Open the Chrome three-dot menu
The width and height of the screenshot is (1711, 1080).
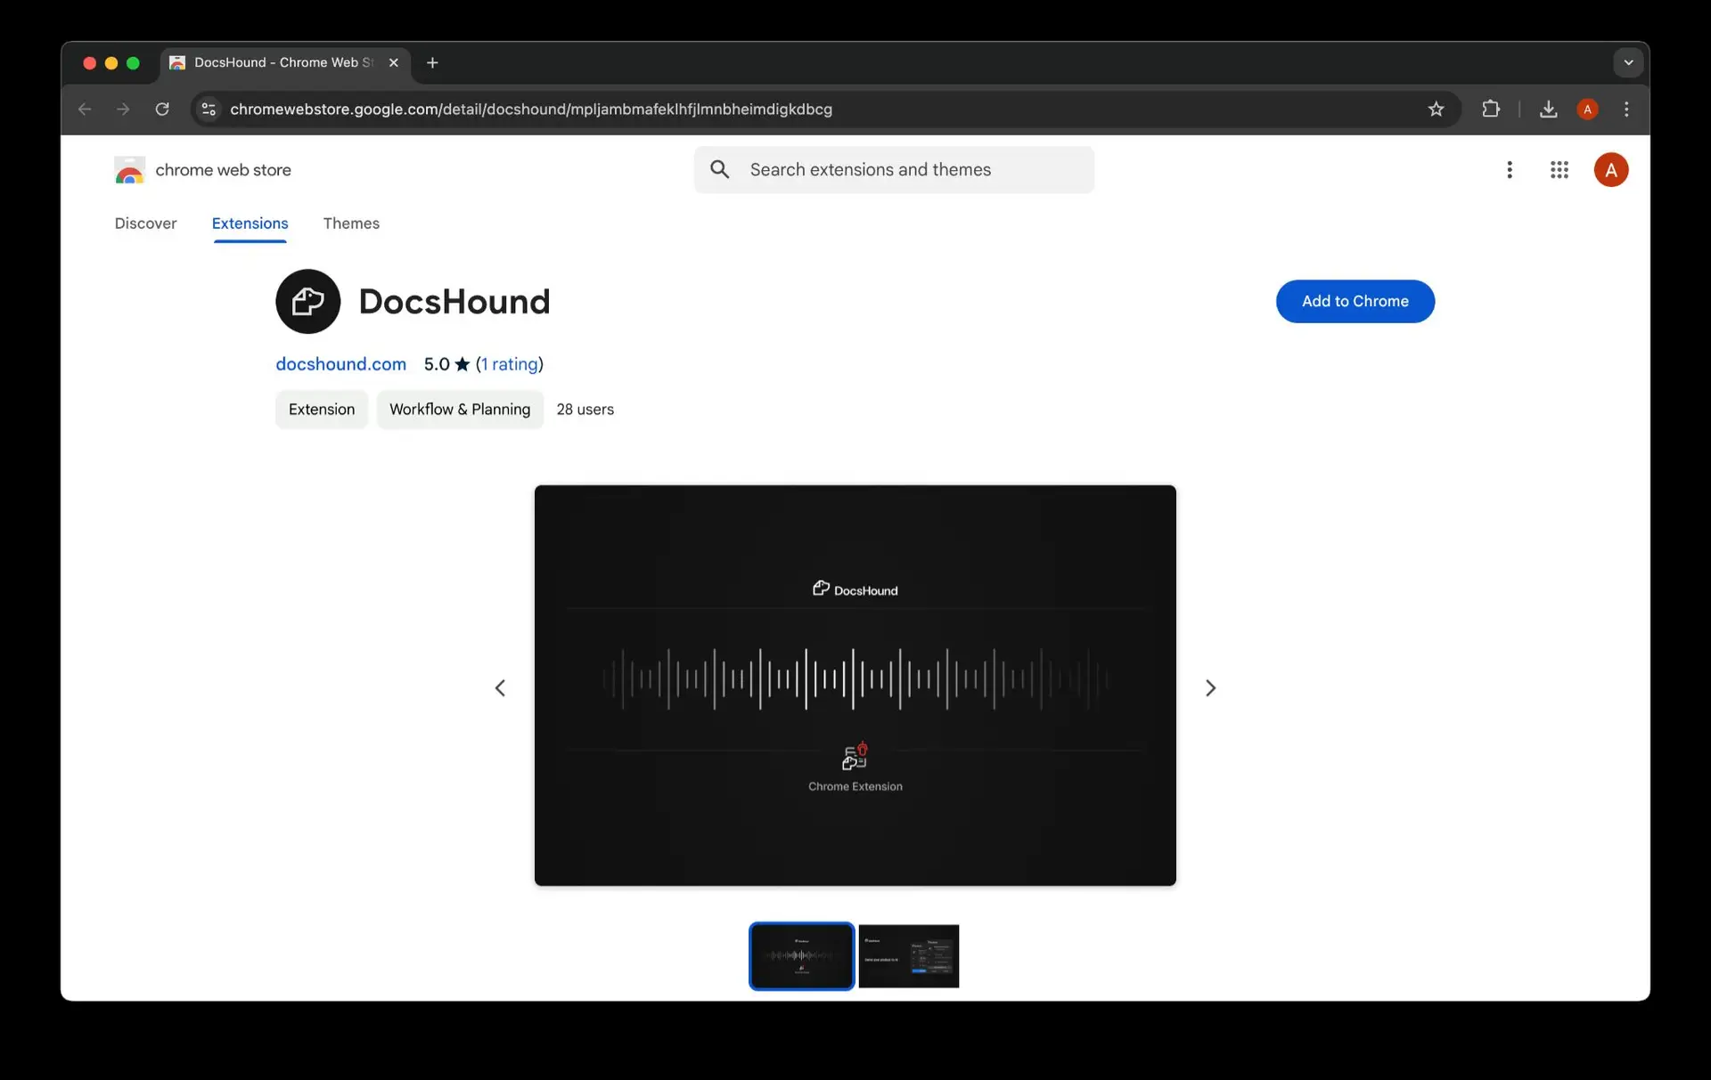point(1626,109)
